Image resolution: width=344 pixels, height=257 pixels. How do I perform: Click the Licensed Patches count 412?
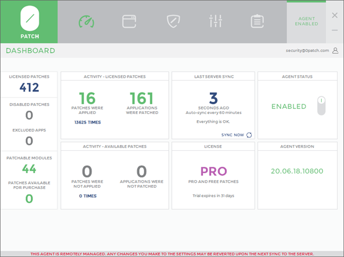29,87
